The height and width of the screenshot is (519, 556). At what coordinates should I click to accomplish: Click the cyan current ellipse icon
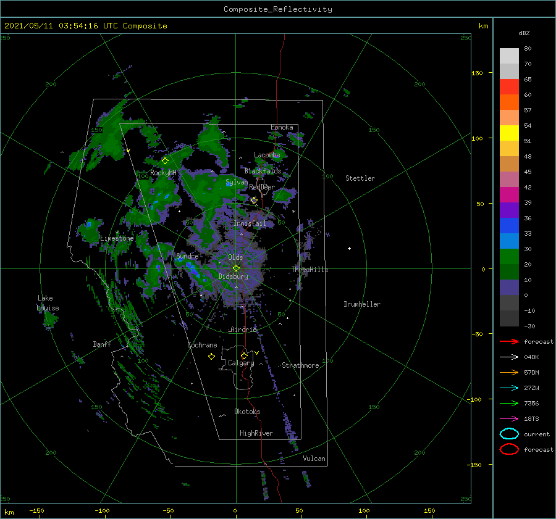coord(509,434)
